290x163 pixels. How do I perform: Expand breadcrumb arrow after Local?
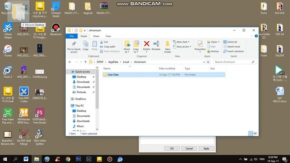click(x=131, y=62)
